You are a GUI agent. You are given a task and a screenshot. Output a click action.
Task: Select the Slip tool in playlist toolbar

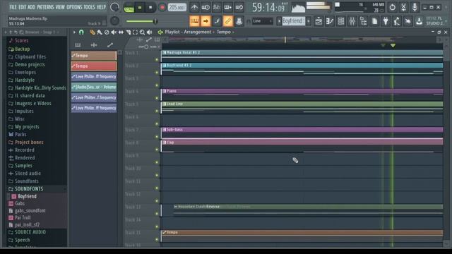121,32
